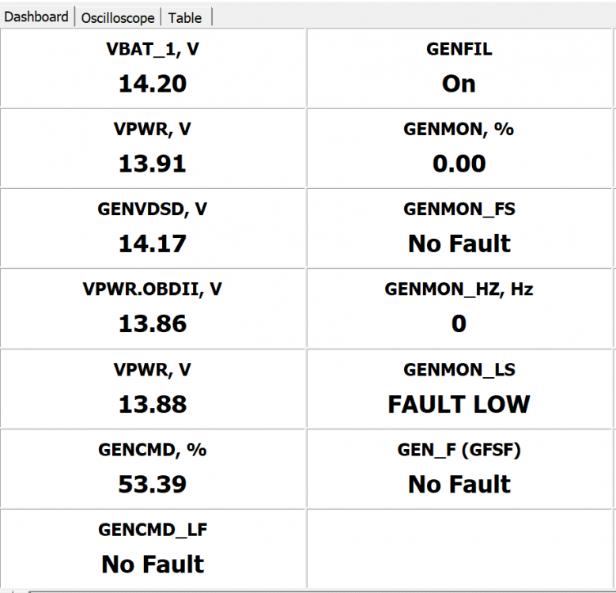
Task: Click the VBAT_1, V parameter label
Action: pyautogui.click(x=153, y=49)
